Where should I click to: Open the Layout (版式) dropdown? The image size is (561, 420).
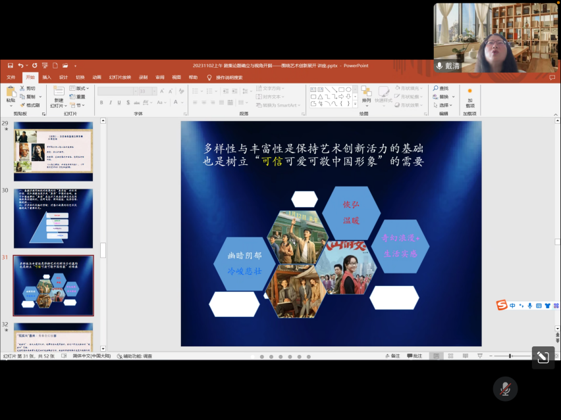(x=80, y=88)
